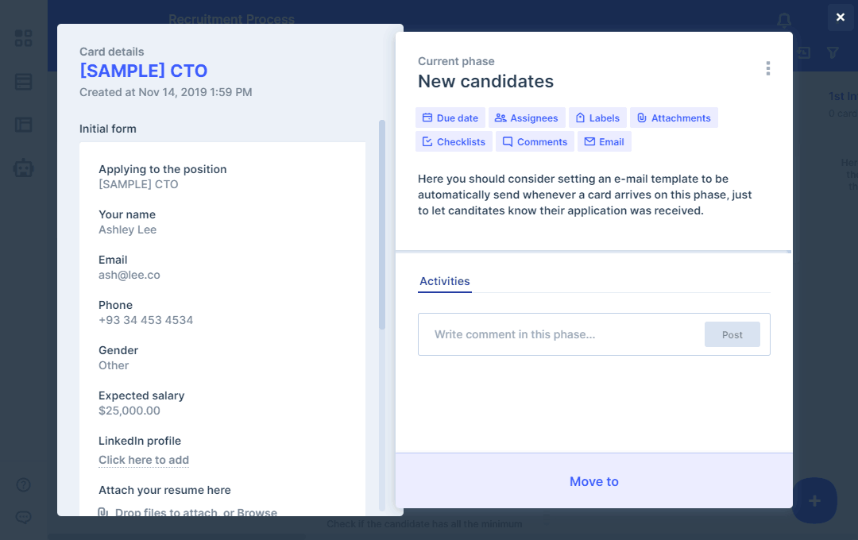This screenshot has height=540, width=858.
Task: Open the Assignees selector
Action: click(x=526, y=118)
